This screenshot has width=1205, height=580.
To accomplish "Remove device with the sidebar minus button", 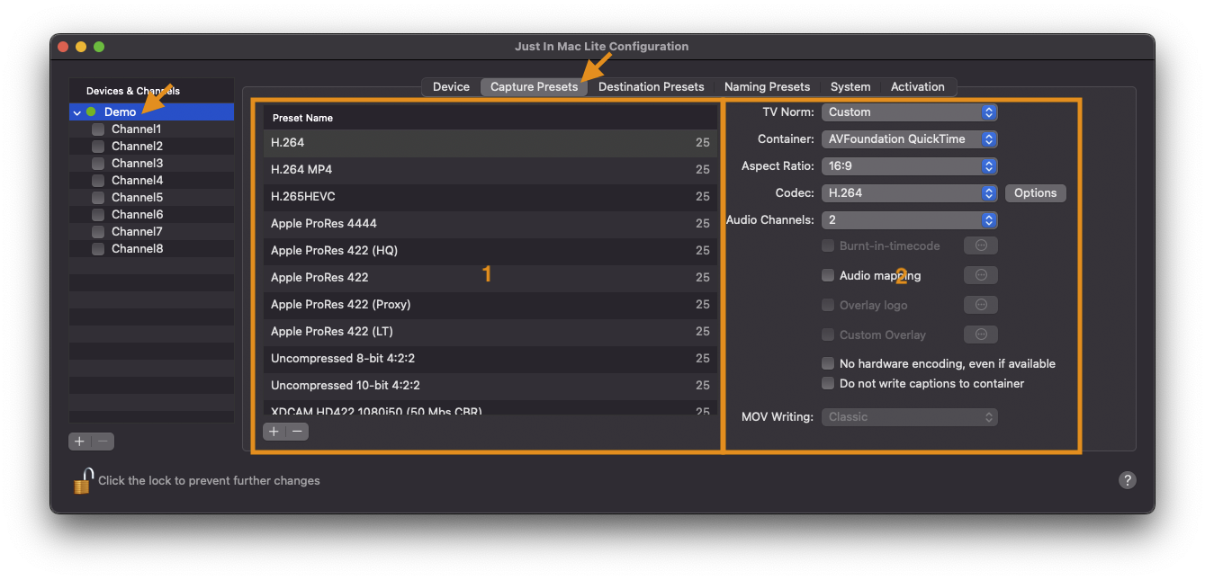I will click(103, 442).
